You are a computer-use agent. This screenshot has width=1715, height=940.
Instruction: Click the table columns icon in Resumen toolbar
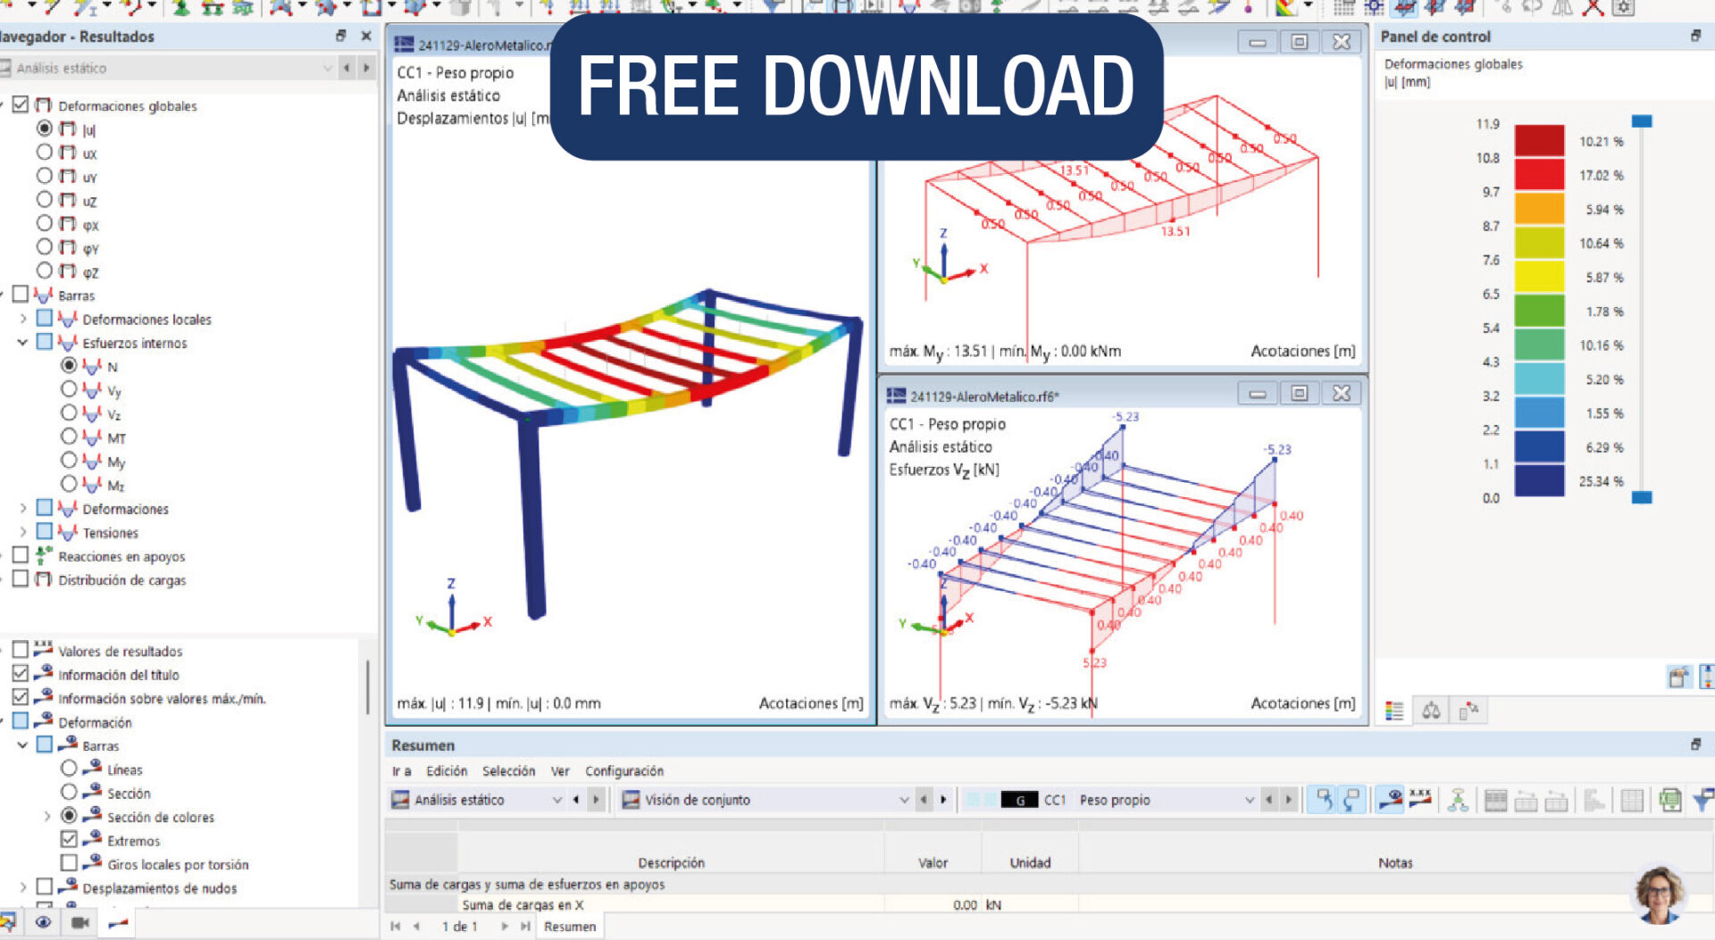(x=1495, y=801)
